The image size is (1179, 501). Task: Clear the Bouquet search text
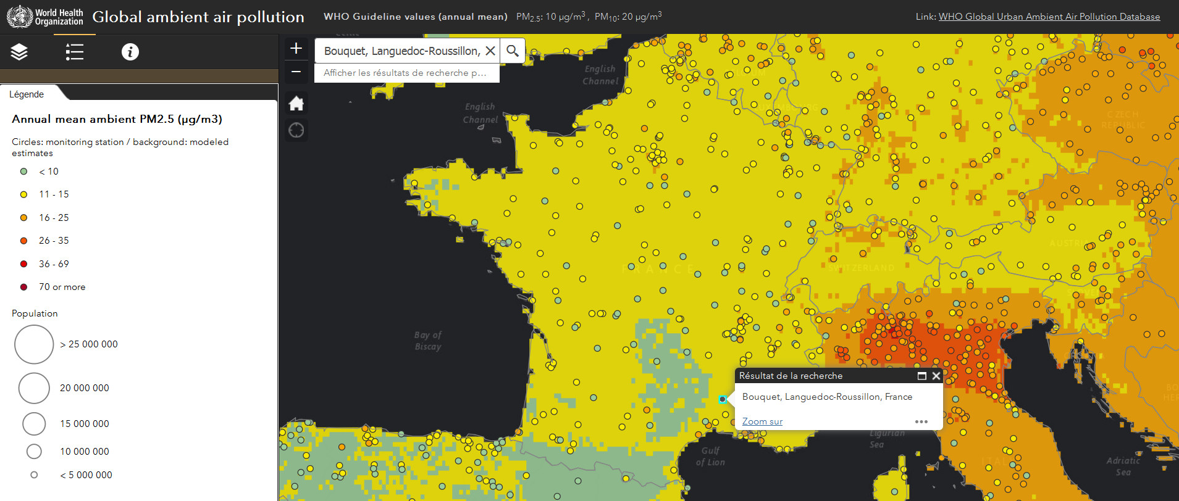490,51
